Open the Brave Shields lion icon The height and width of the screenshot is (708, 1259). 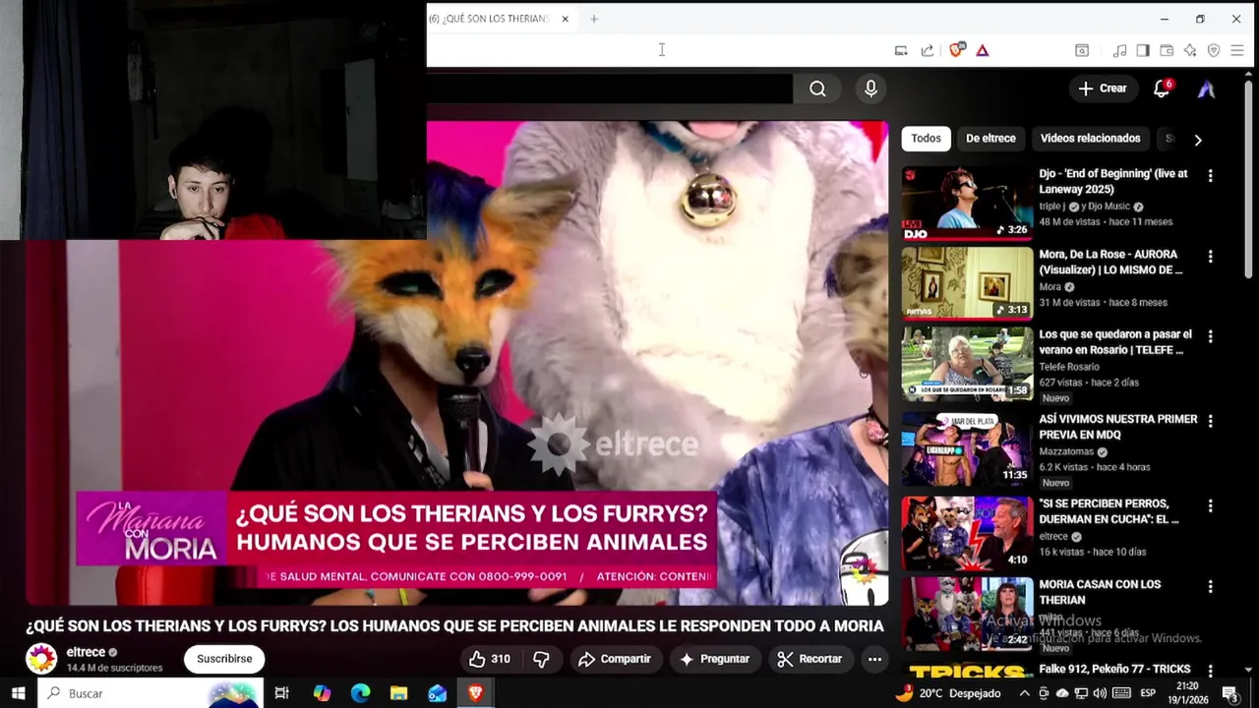click(955, 50)
